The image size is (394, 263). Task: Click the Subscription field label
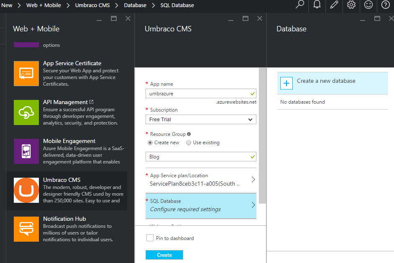[164, 110]
